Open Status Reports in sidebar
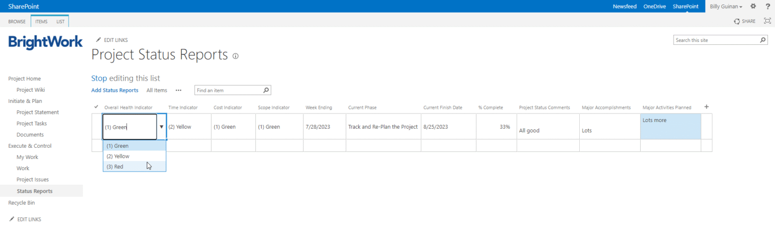 click(34, 191)
